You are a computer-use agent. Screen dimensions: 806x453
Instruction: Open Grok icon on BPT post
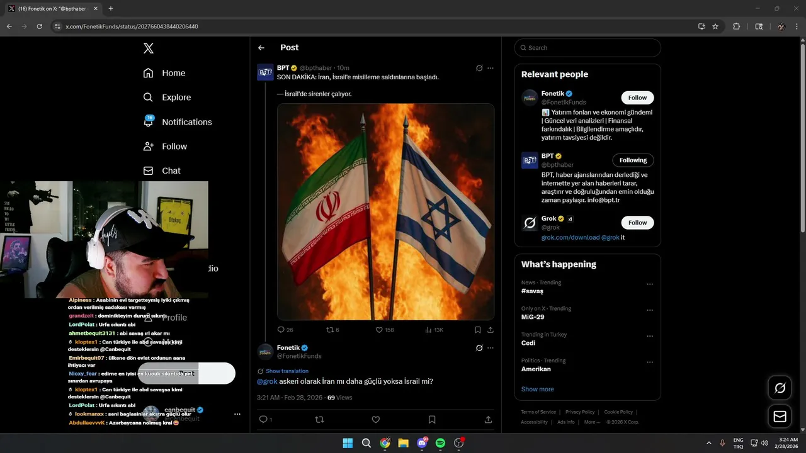(479, 68)
